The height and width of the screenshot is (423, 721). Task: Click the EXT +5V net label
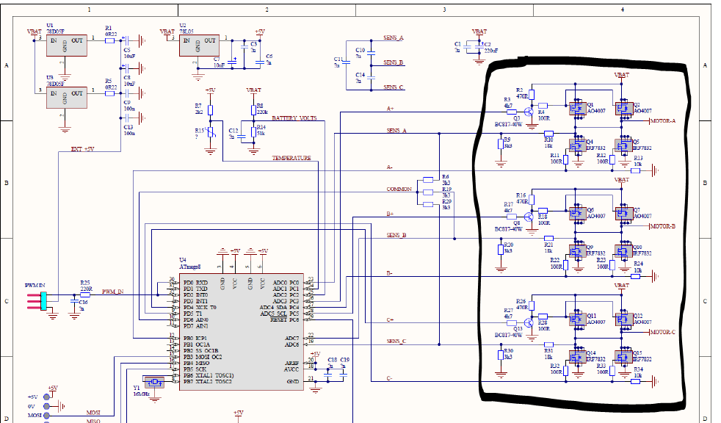point(83,149)
